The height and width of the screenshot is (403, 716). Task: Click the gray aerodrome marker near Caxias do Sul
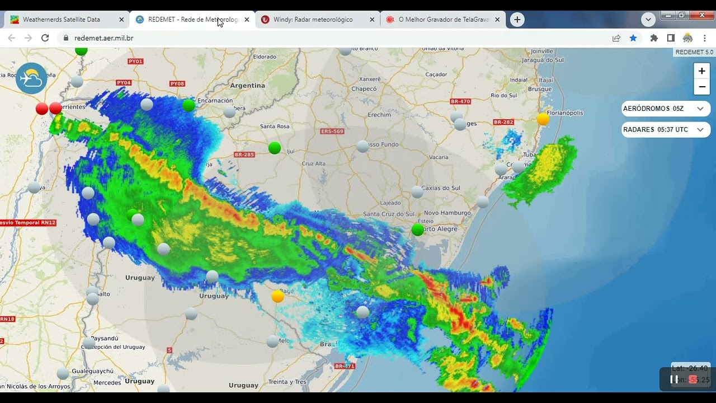(417, 192)
